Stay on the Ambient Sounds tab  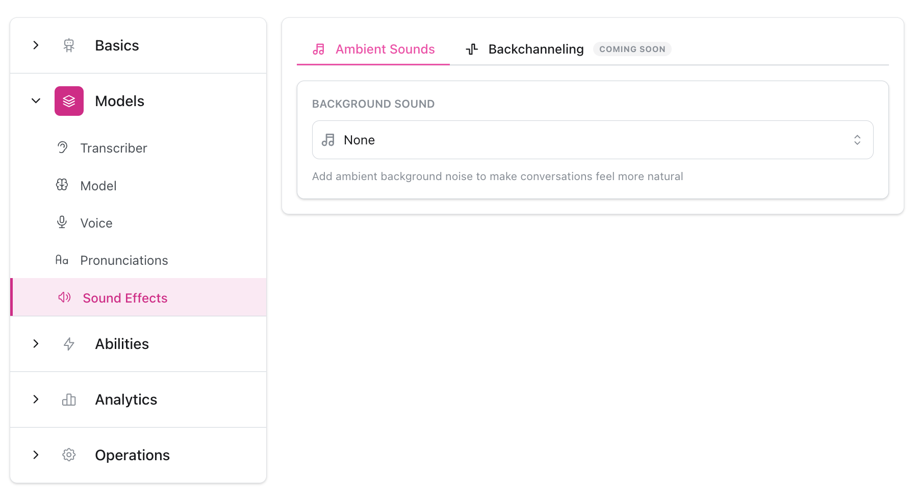tap(385, 49)
